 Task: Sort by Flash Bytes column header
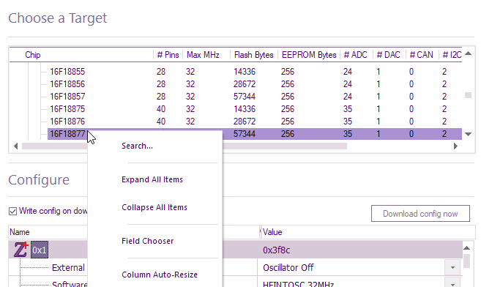pos(254,55)
